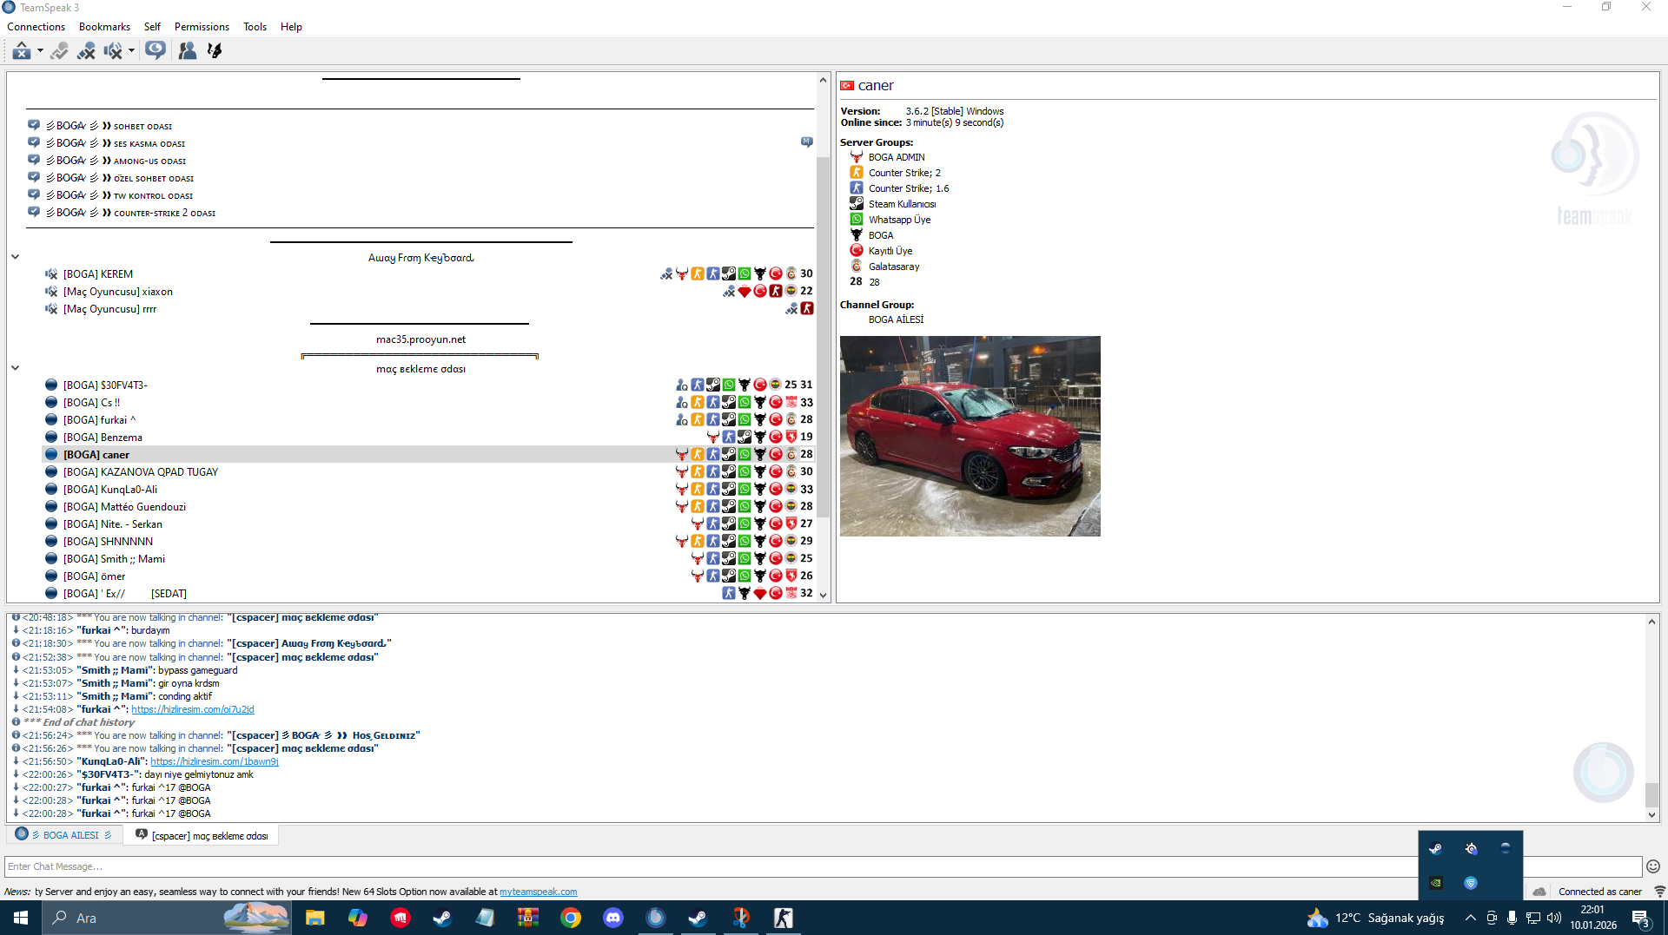Click the chat log scrollbar thumb

[x=1651, y=794]
